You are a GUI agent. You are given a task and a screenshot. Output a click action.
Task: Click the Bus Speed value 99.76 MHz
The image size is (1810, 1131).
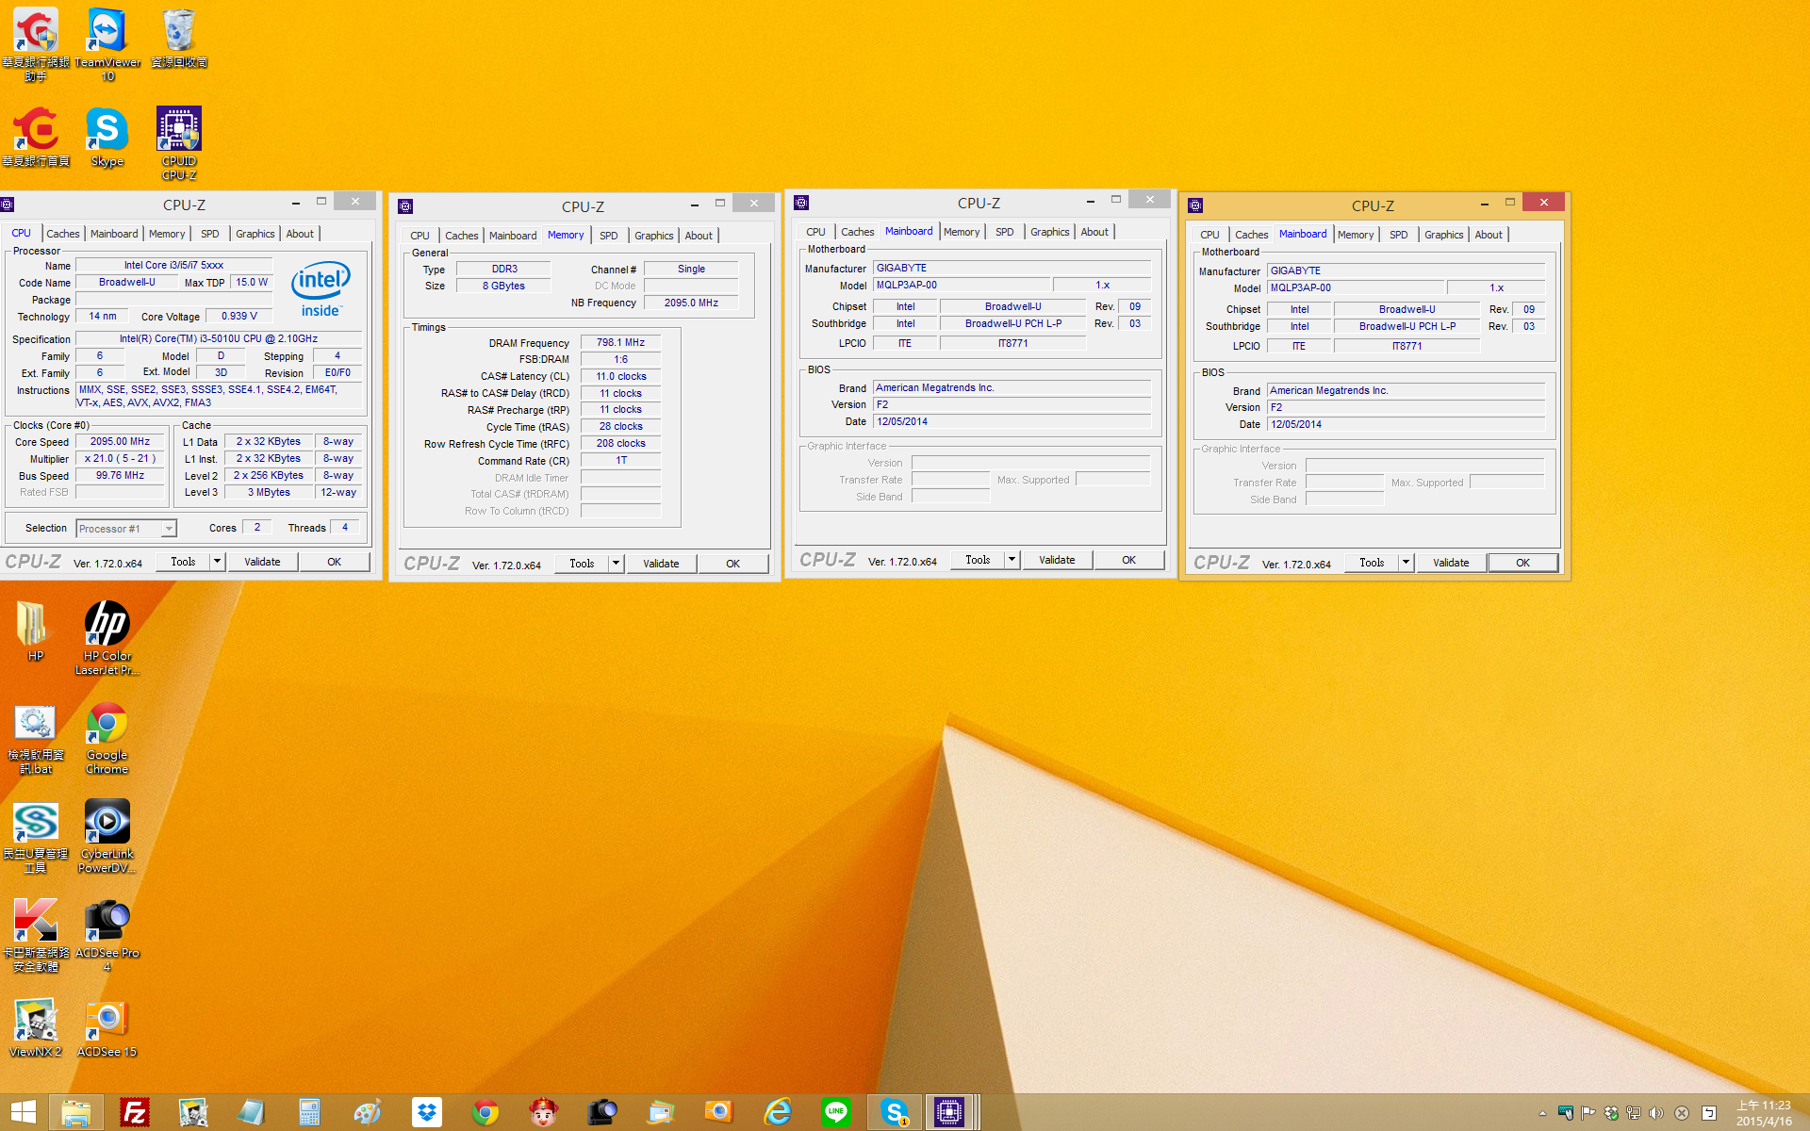click(x=120, y=475)
